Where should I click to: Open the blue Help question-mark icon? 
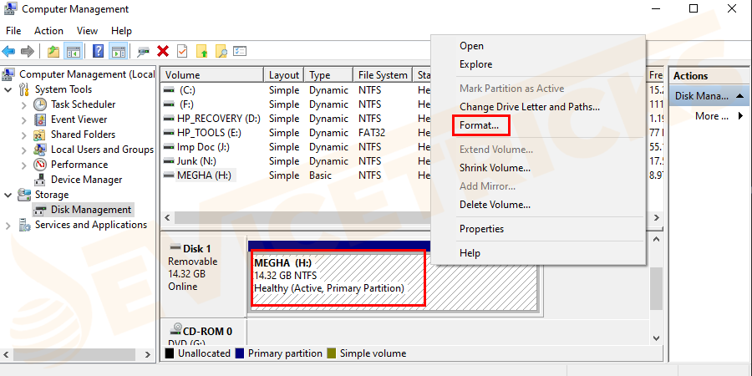coord(98,51)
